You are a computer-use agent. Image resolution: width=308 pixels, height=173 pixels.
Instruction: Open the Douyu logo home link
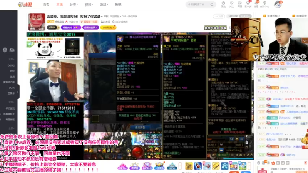pos(25,4)
